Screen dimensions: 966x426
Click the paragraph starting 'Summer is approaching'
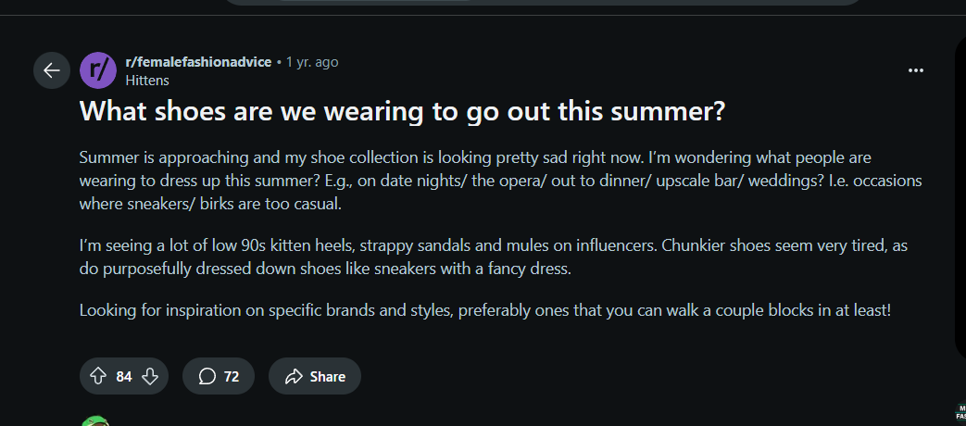coord(500,180)
